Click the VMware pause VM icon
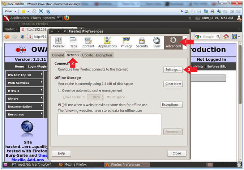Viewport: 244px width, 170px height. 23,11
